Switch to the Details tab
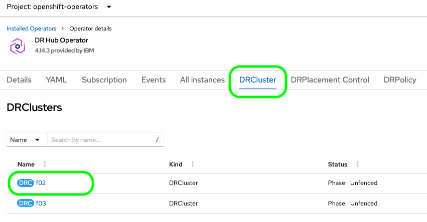 pos(19,80)
